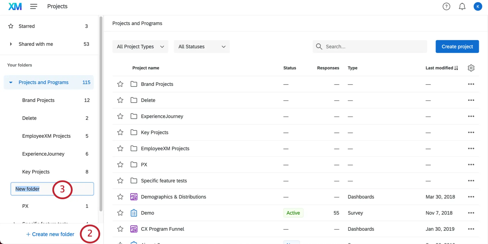Image resolution: width=488 pixels, height=244 pixels.
Task: Toggle star on CX Program Funnel
Action: (x=120, y=229)
